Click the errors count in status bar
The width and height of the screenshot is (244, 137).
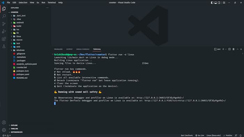point(4,136)
